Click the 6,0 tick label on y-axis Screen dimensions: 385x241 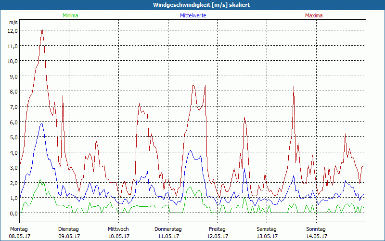point(13,122)
